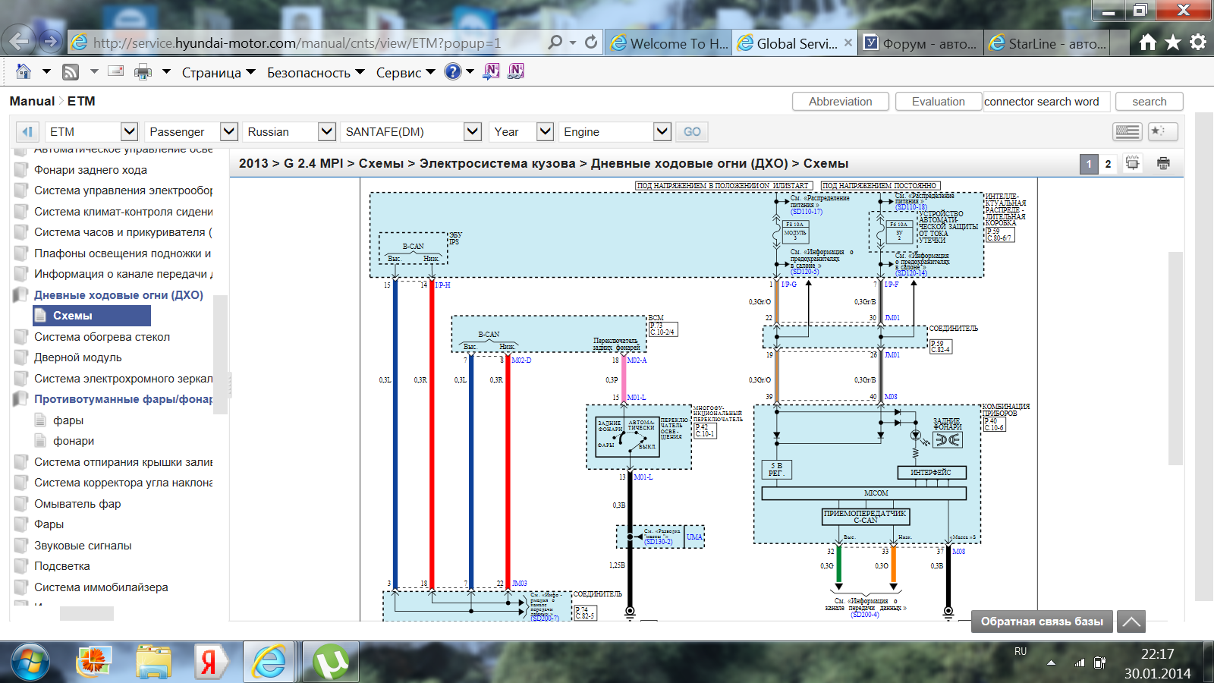Open the SANTAFE(DM) model dropdown
Image resolution: width=1214 pixels, height=683 pixels.
(x=472, y=131)
